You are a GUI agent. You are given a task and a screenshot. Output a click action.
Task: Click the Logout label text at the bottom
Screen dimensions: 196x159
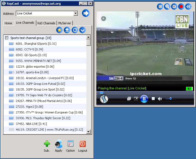pos(83,151)
